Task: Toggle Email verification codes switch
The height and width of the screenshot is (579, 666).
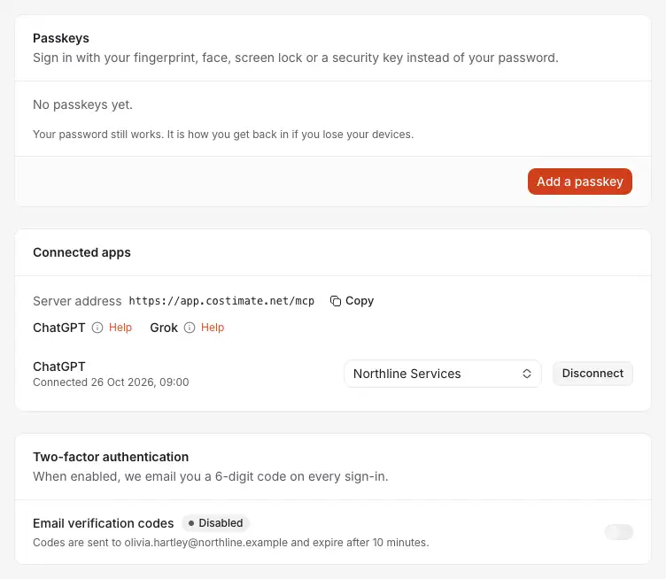Action: (618, 532)
